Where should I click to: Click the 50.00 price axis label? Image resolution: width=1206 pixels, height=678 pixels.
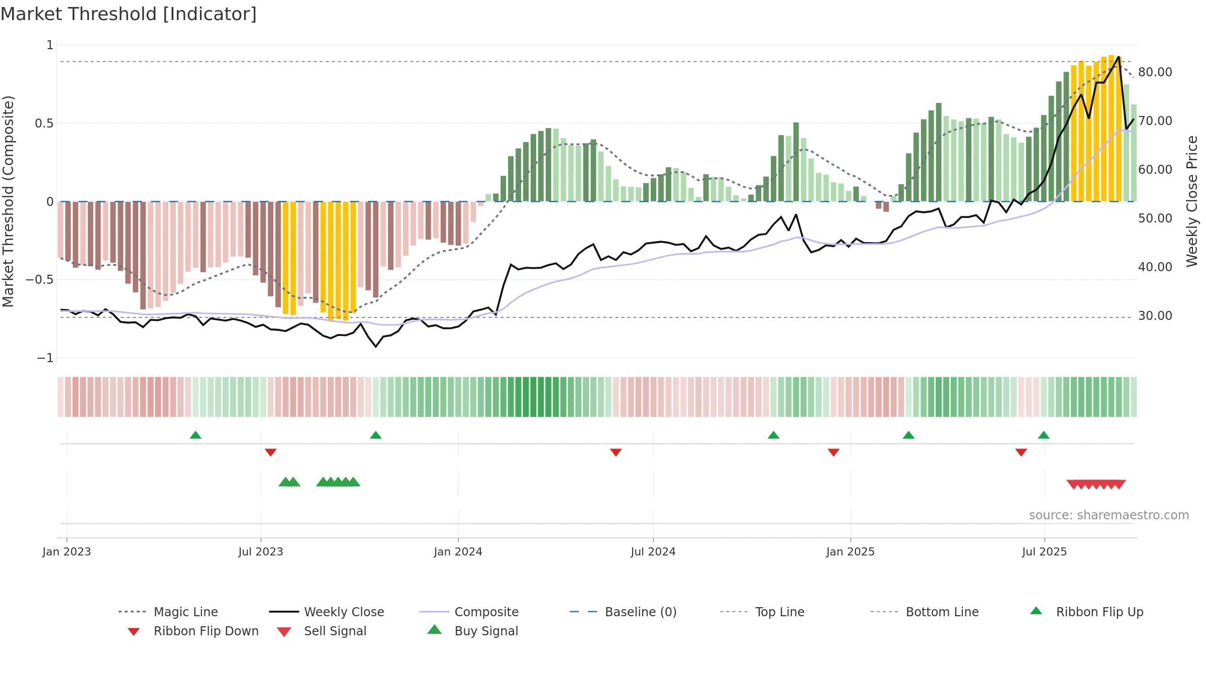click(1155, 218)
